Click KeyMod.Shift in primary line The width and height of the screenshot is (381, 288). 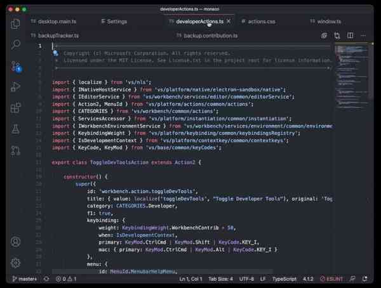(192, 242)
